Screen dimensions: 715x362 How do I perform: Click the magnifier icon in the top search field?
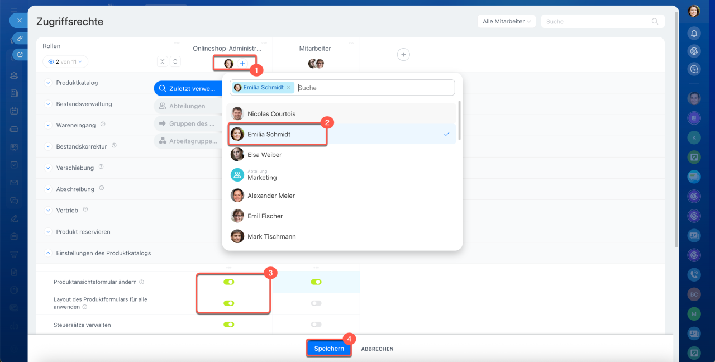pos(655,21)
